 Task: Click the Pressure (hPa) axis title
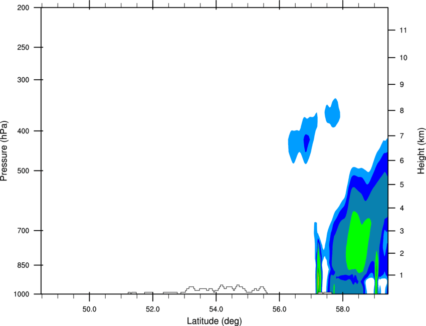pos(4,151)
